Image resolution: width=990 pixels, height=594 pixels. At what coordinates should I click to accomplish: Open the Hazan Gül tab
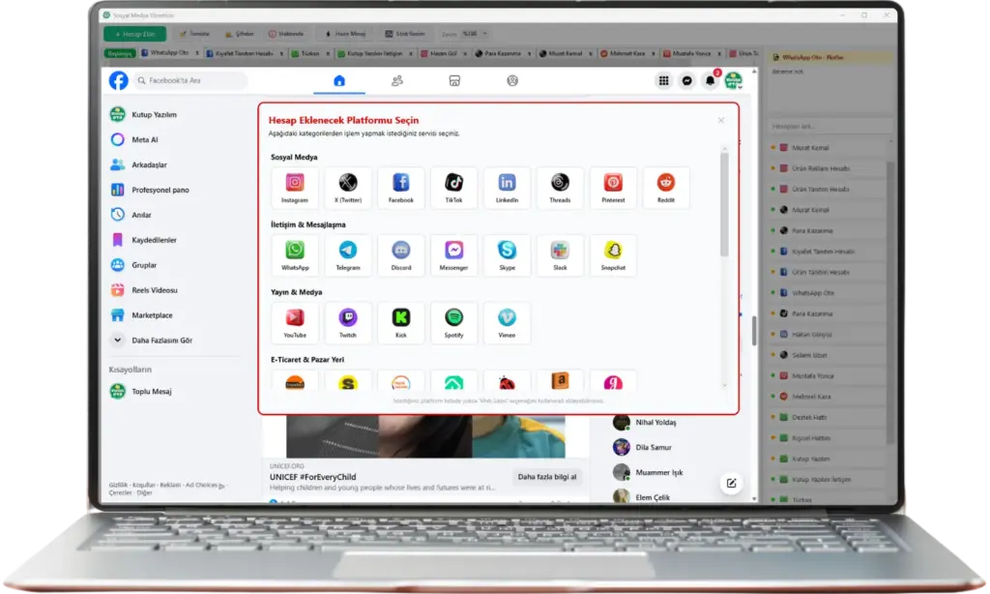(443, 53)
